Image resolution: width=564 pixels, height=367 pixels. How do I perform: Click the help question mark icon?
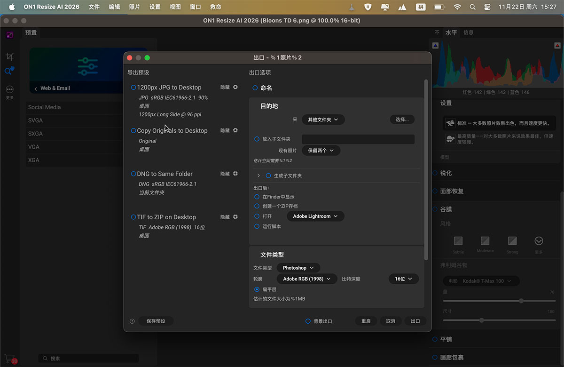(x=132, y=321)
